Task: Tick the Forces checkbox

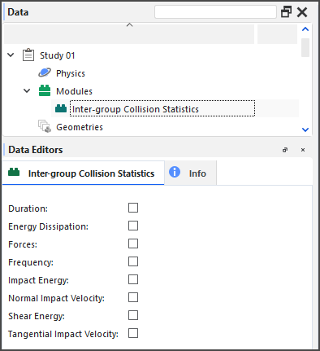Action: [133, 244]
